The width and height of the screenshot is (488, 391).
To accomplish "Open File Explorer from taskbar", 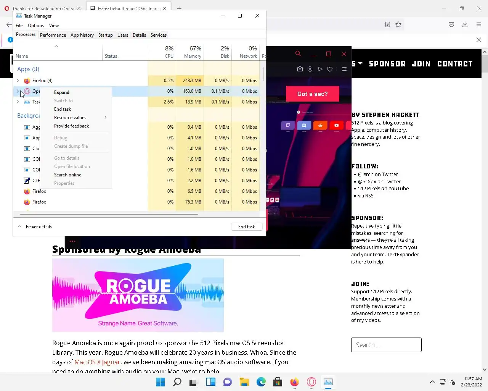I will pyautogui.click(x=244, y=382).
